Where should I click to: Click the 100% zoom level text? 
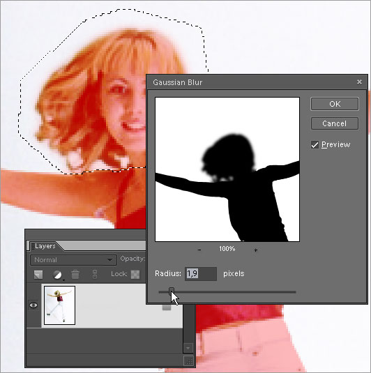click(227, 249)
